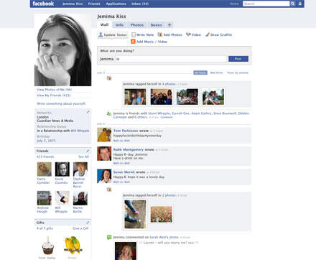Click the Video camera icon

(188, 34)
